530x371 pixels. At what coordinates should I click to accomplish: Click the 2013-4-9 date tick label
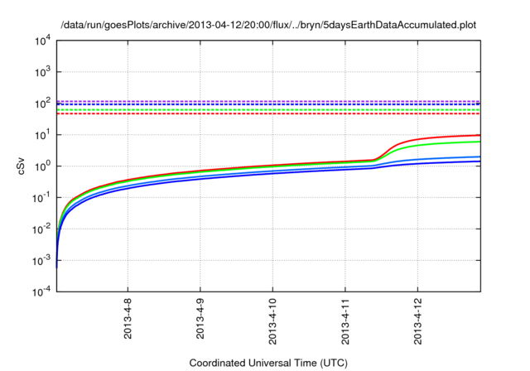coord(200,318)
